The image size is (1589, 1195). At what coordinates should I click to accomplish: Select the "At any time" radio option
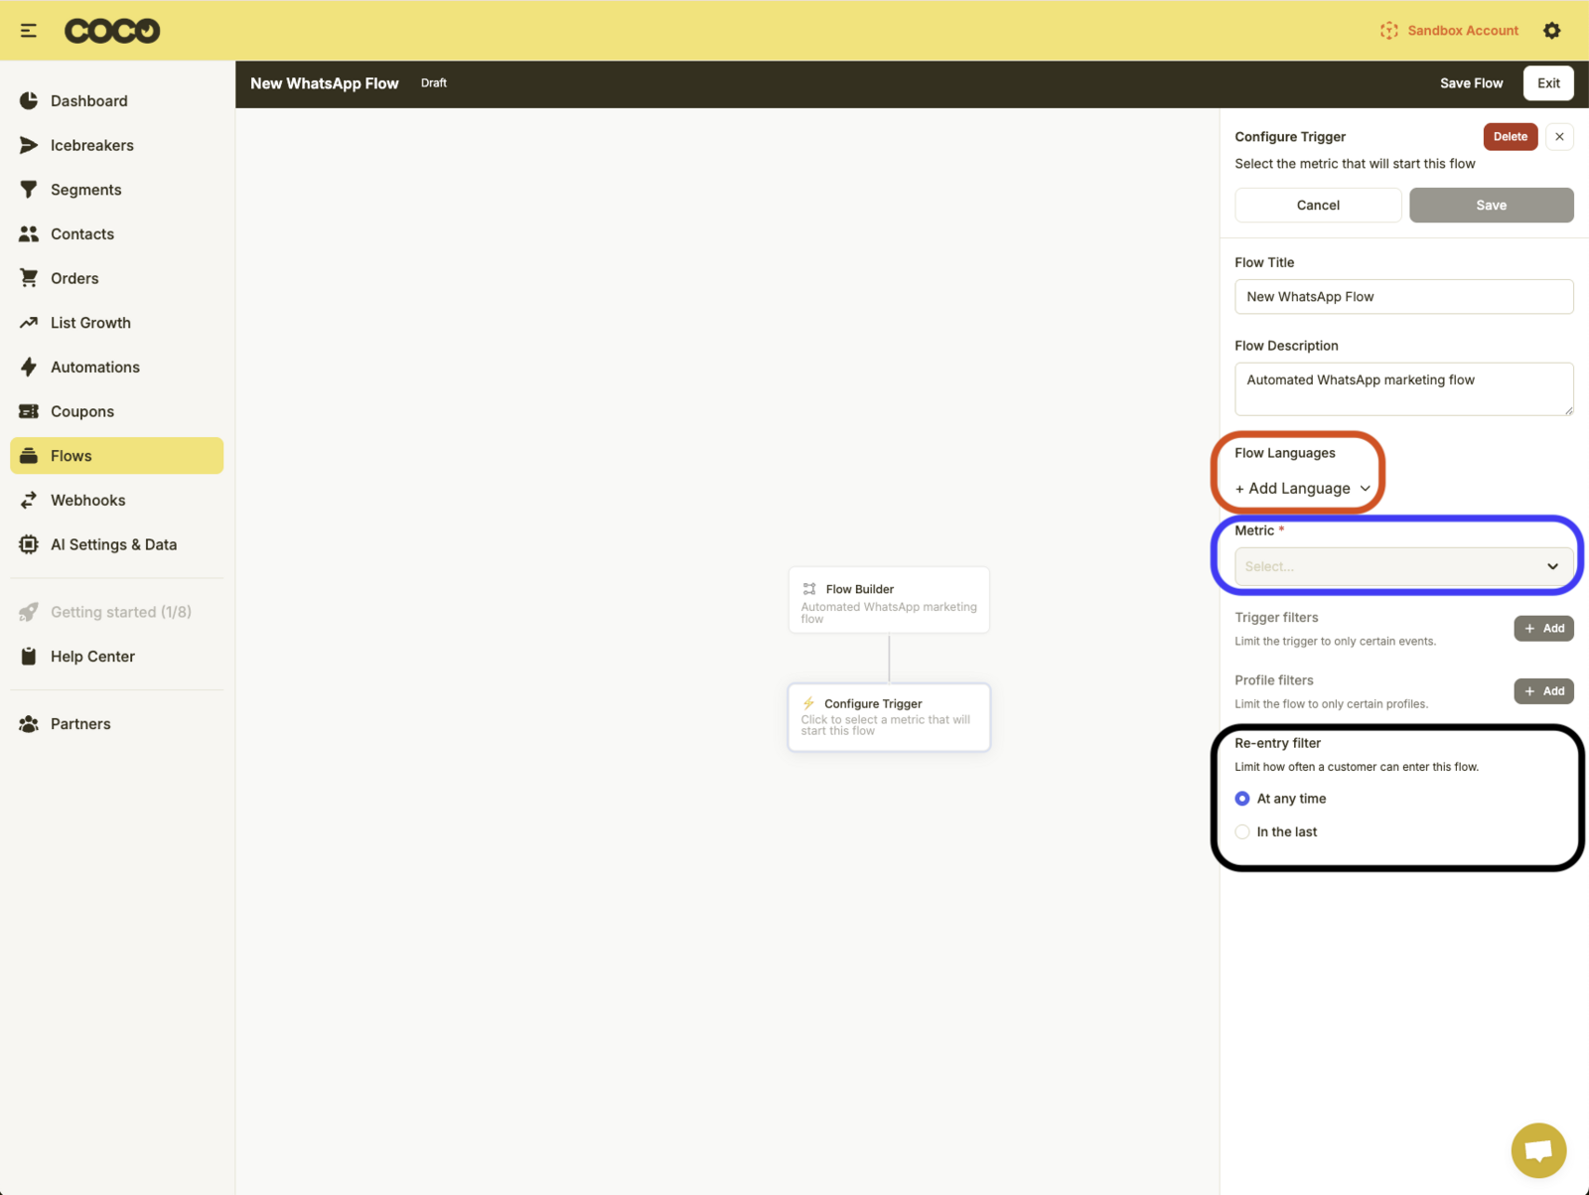pos(1242,799)
